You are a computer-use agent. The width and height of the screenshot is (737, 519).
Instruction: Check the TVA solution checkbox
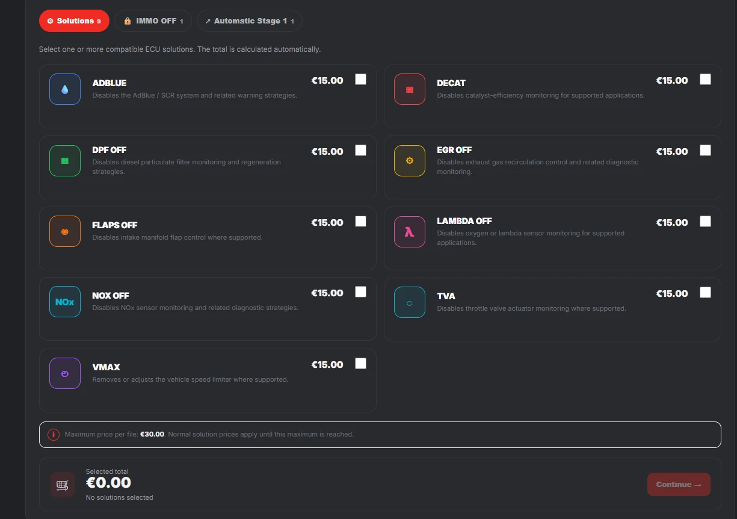[705, 293]
